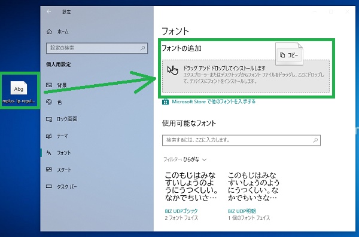Click the 使用可能なフォント heading
The width and height of the screenshot is (359, 237).
(x=189, y=123)
